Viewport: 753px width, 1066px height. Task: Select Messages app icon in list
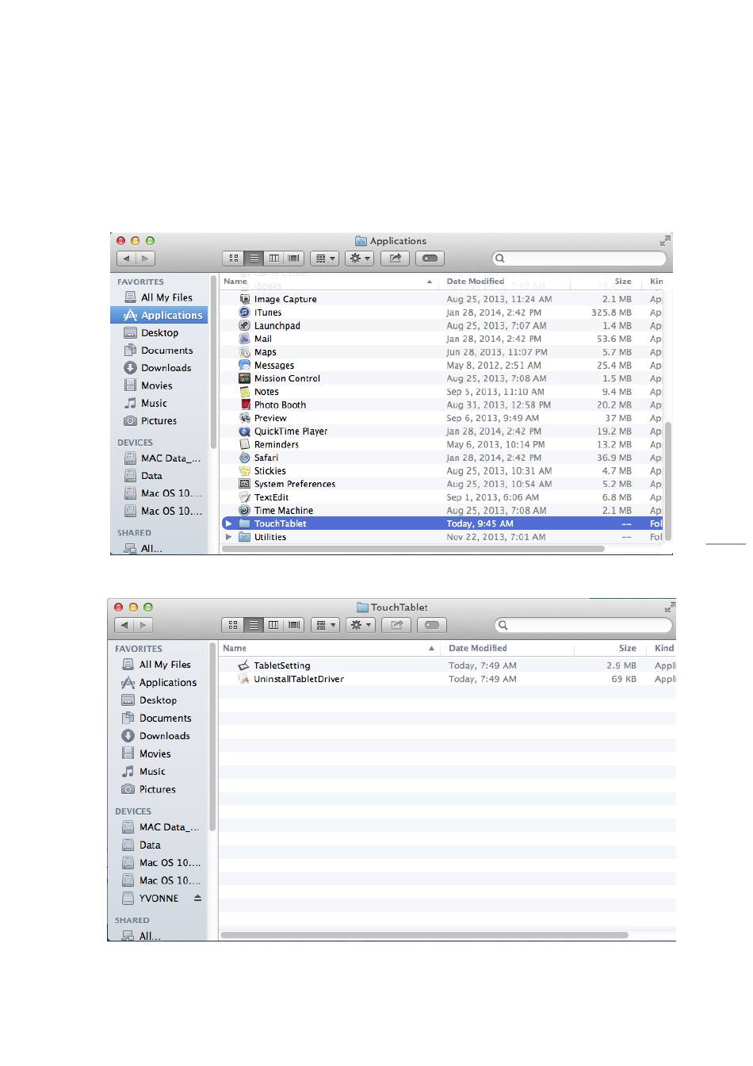tap(245, 366)
